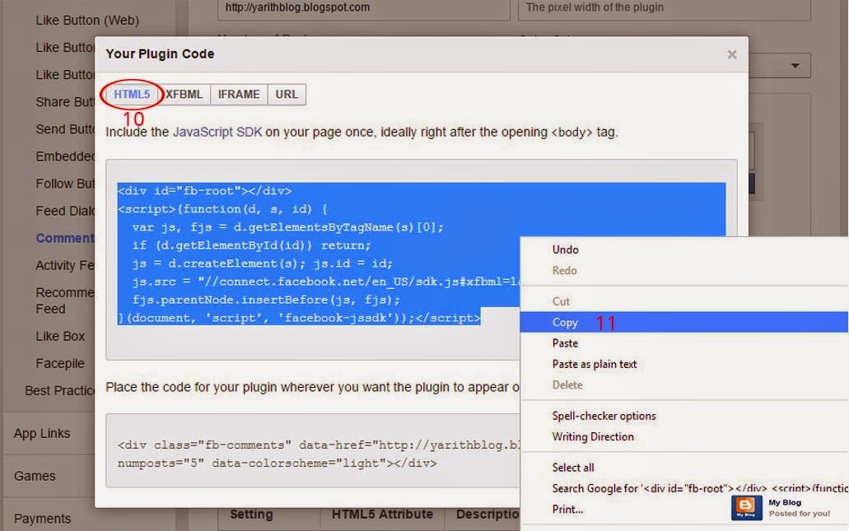Click the HTML5 Attribute column header
Viewport: 849px width, 531px height.
382,515
